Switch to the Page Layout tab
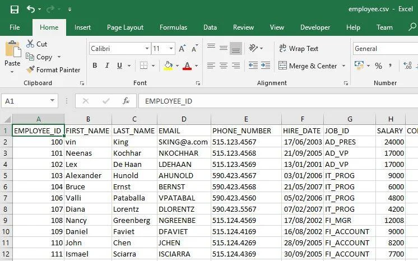This screenshot has height=261, width=418. point(125,27)
